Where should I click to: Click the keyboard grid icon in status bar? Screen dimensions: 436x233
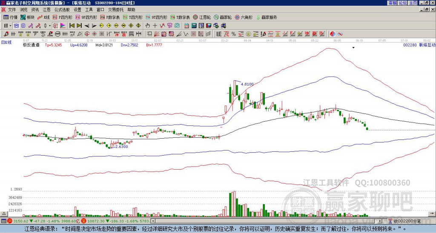pyautogui.click(x=3, y=221)
